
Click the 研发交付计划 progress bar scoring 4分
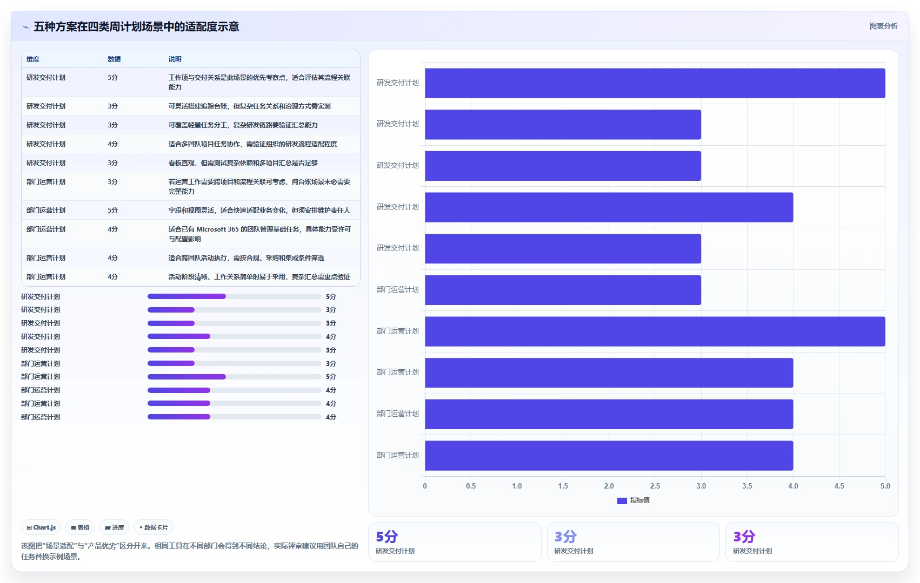pos(235,336)
